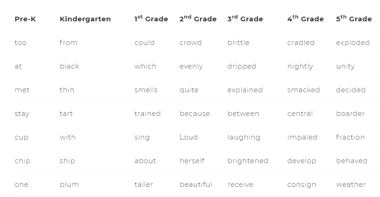Screen dimensions: 380x197
Task: Click the word 'consign'
Action: (301, 184)
